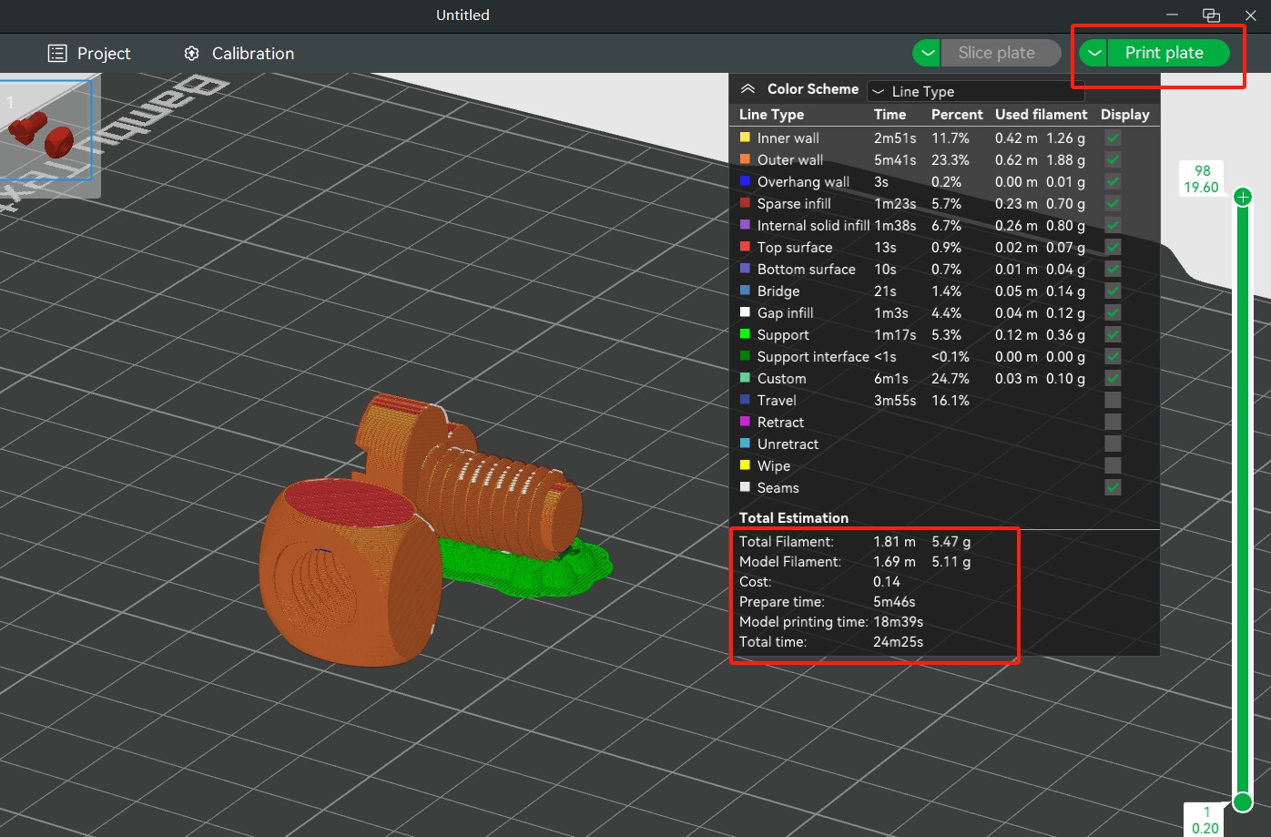Select plate 1 thumbnail
The height and width of the screenshot is (837, 1271).
click(46, 130)
